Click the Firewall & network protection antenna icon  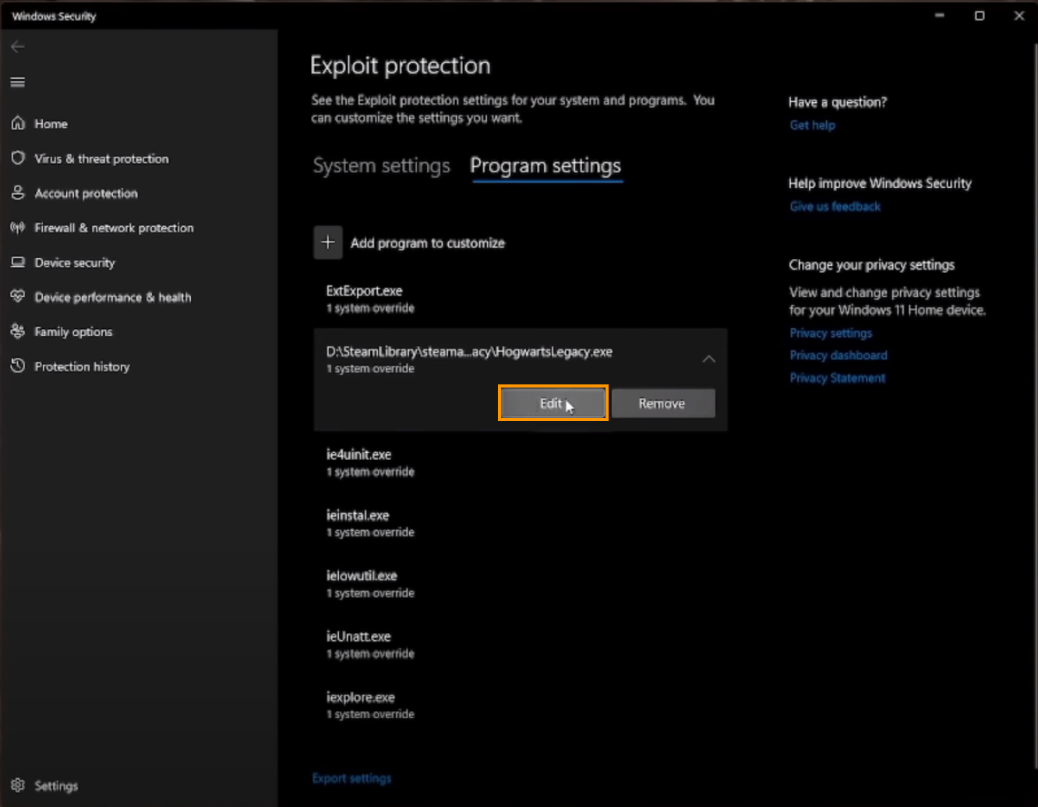[x=18, y=228]
